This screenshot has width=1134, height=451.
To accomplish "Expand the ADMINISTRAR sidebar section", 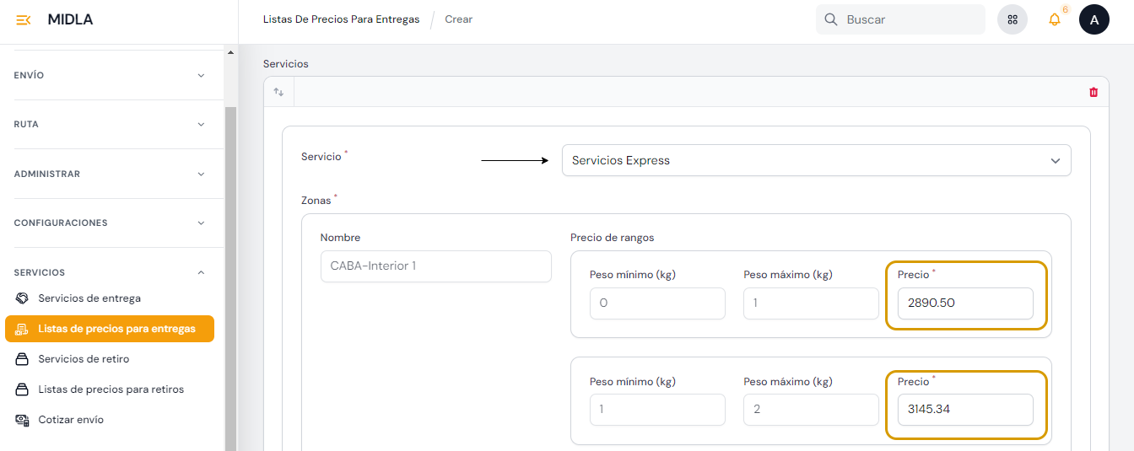I will click(x=110, y=174).
